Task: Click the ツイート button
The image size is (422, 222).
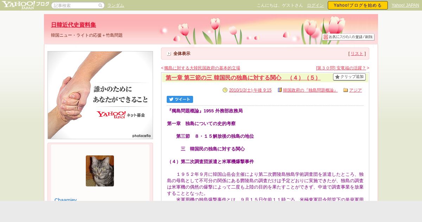Action: 180,99
